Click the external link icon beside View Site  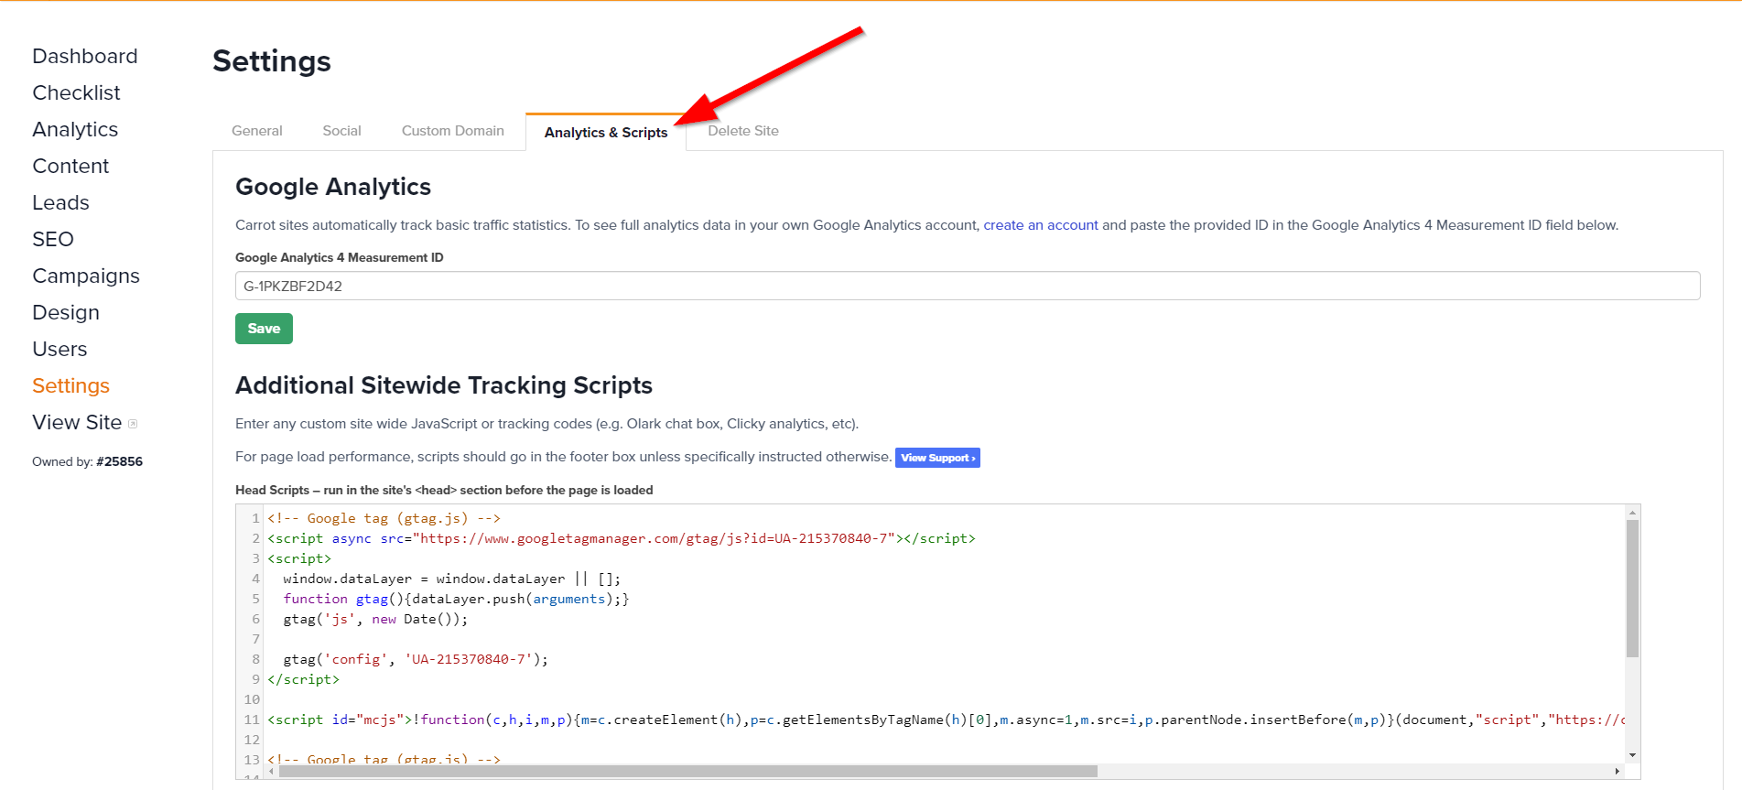coord(133,424)
